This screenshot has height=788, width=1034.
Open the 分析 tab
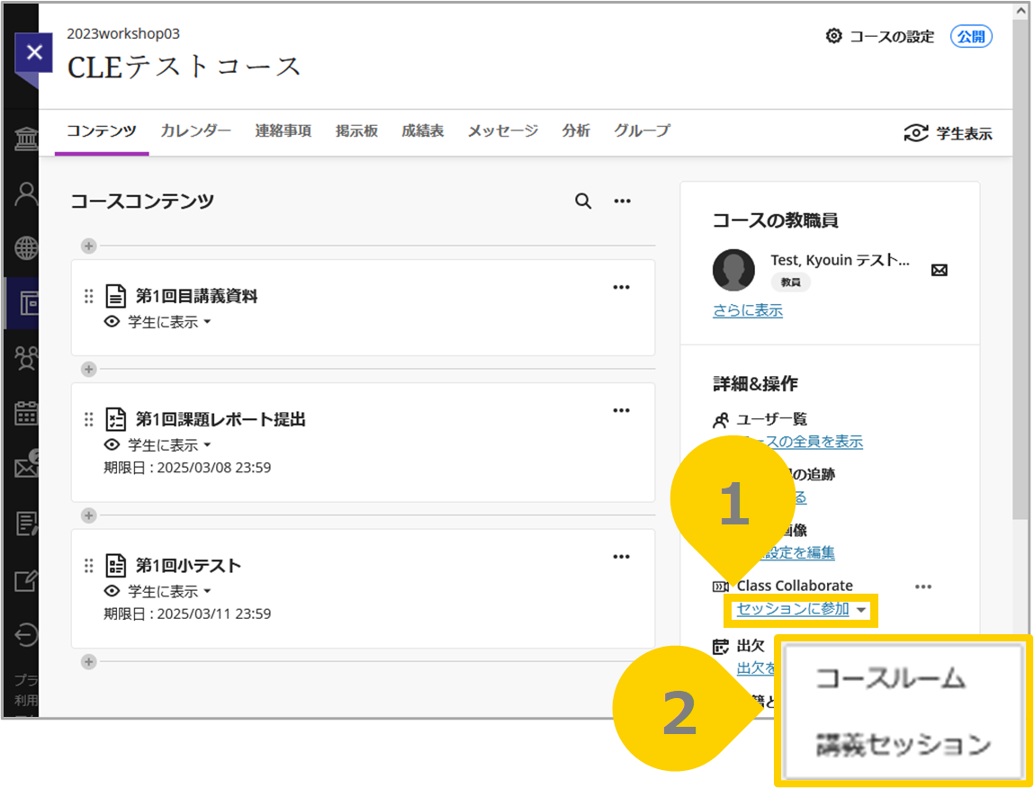[576, 130]
